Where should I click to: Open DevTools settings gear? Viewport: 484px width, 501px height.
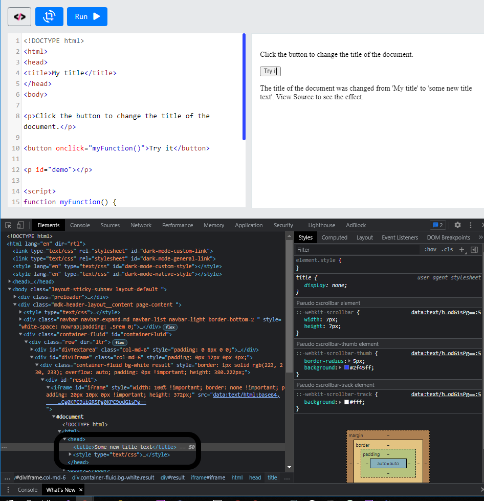pos(457,225)
